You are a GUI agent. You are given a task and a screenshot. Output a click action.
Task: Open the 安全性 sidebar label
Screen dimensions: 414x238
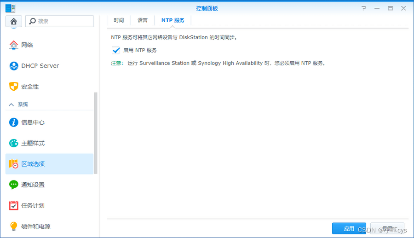(30, 87)
